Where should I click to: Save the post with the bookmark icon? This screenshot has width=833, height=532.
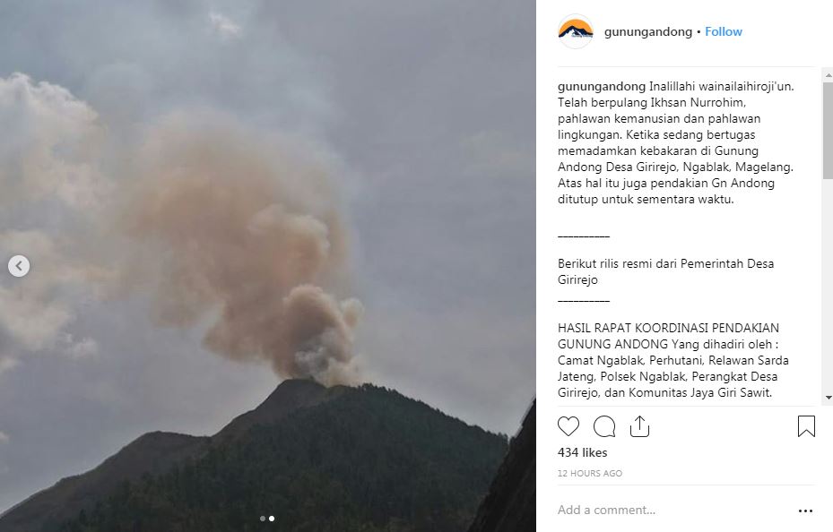point(806,426)
